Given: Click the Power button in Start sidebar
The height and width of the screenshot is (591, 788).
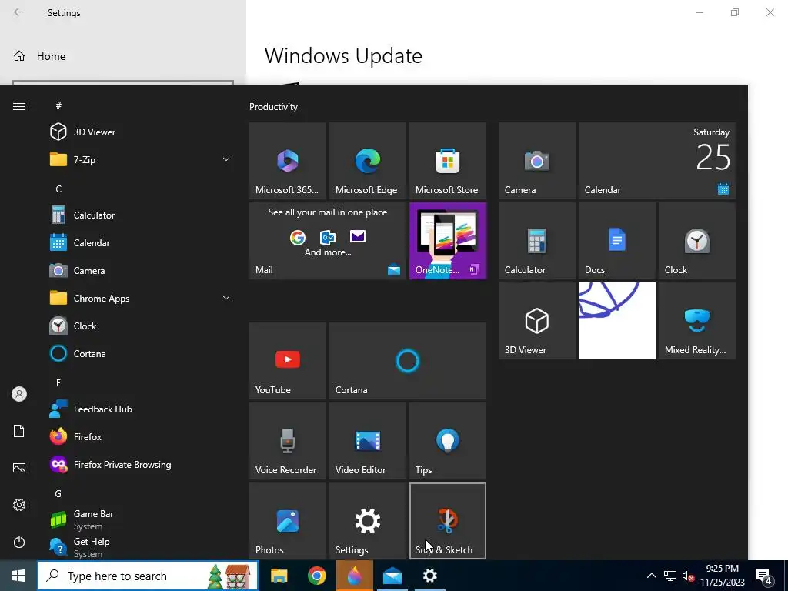Looking at the screenshot, I should click(x=19, y=542).
